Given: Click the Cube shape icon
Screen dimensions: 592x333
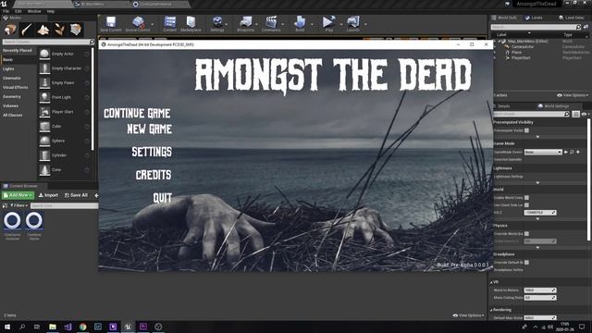Looking at the screenshot, I should [44, 127].
